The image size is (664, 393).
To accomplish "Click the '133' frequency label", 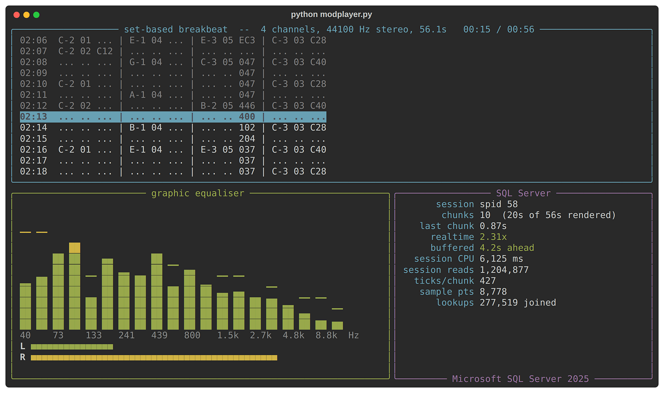I will 94,335.
